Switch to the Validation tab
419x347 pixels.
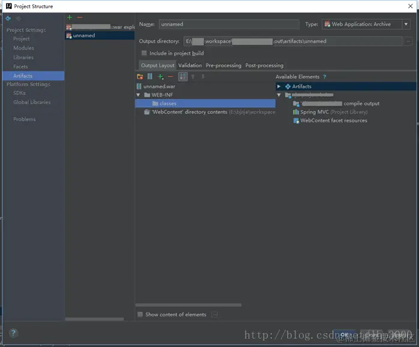[x=190, y=65]
